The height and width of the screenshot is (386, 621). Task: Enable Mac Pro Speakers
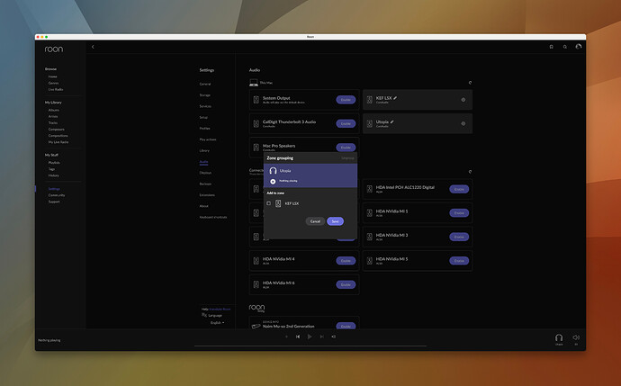coord(346,148)
